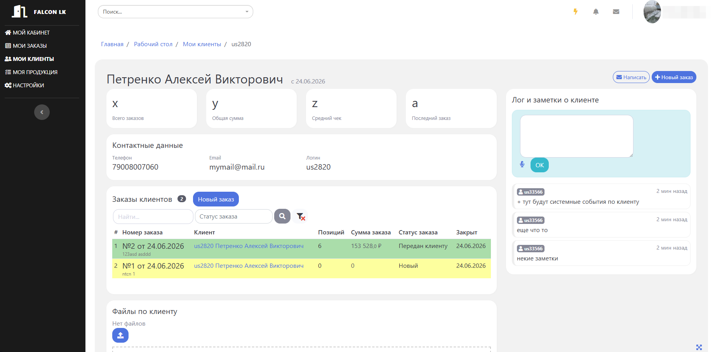Click the Закрыт column header
Image resolution: width=715 pixels, height=352 pixels.
coord(466,232)
